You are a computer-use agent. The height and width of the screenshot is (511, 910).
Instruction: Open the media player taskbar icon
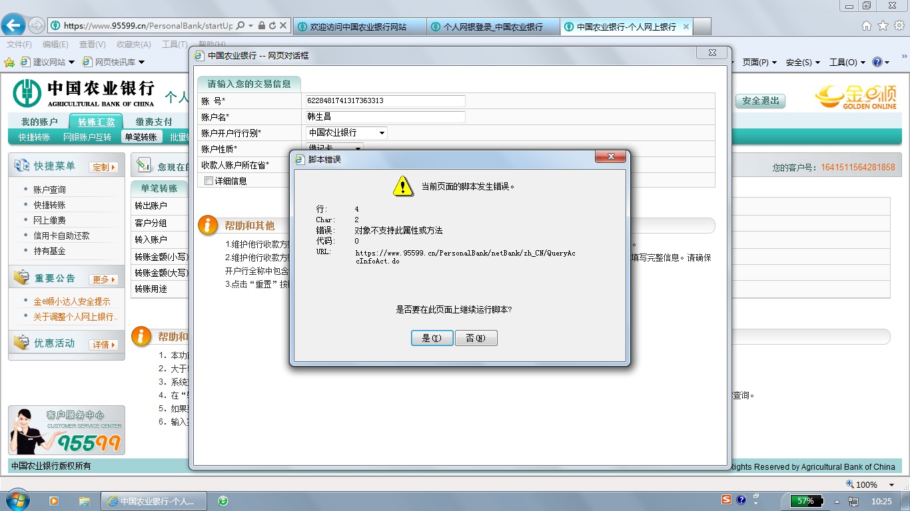pos(54,501)
